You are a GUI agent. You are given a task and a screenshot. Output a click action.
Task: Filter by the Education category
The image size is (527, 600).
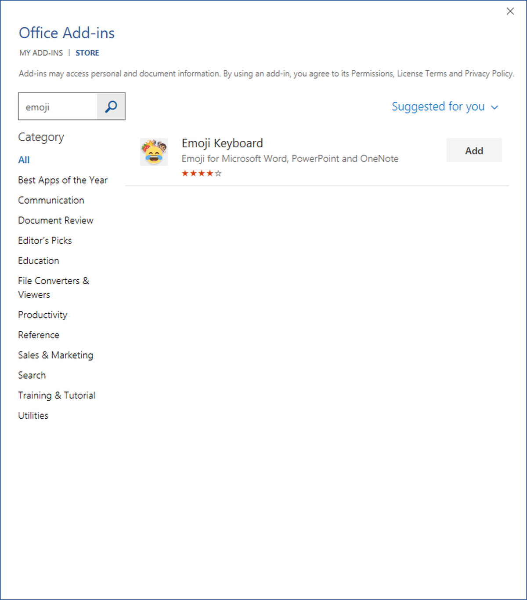coord(39,261)
